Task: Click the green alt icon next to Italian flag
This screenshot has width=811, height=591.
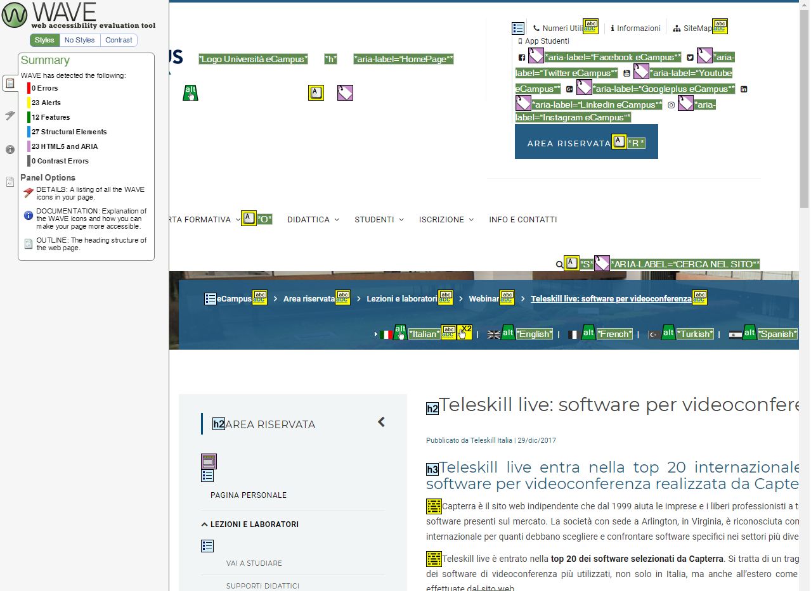Action: tap(400, 333)
